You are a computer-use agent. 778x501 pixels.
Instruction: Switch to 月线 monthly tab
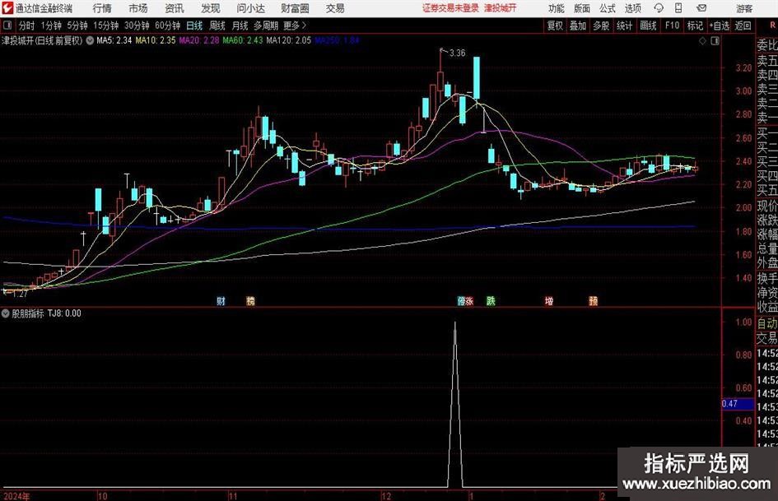coord(240,26)
